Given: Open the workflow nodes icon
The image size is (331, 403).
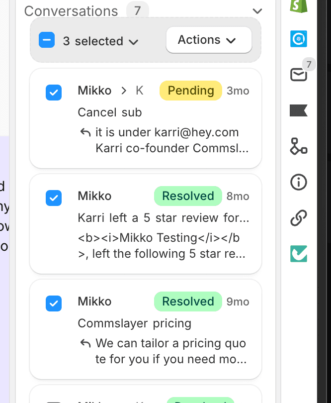Looking at the screenshot, I should tap(298, 146).
